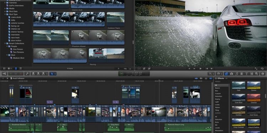
Task: Toggle solo for selected timeline clips
Action: pos(206,78)
